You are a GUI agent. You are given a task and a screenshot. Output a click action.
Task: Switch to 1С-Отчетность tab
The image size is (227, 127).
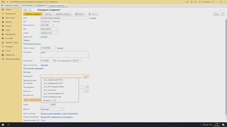tap(27, 6)
